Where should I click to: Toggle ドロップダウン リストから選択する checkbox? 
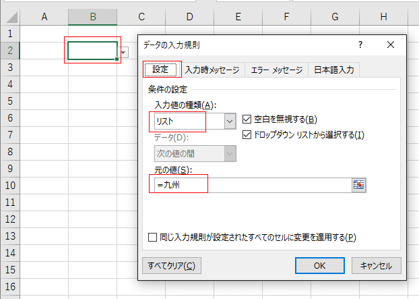(247, 135)
